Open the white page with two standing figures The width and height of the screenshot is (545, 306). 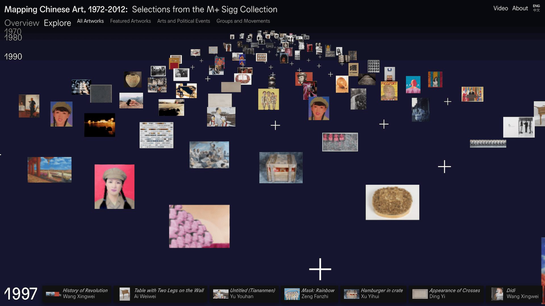click(x=519, y=127)
